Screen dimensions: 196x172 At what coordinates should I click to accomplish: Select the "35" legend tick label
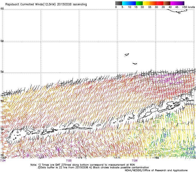coord(163,7)
